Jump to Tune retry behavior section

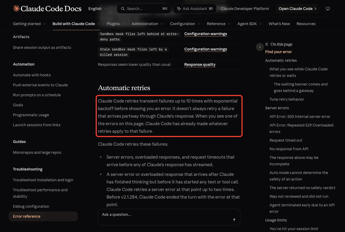(287, 99)
